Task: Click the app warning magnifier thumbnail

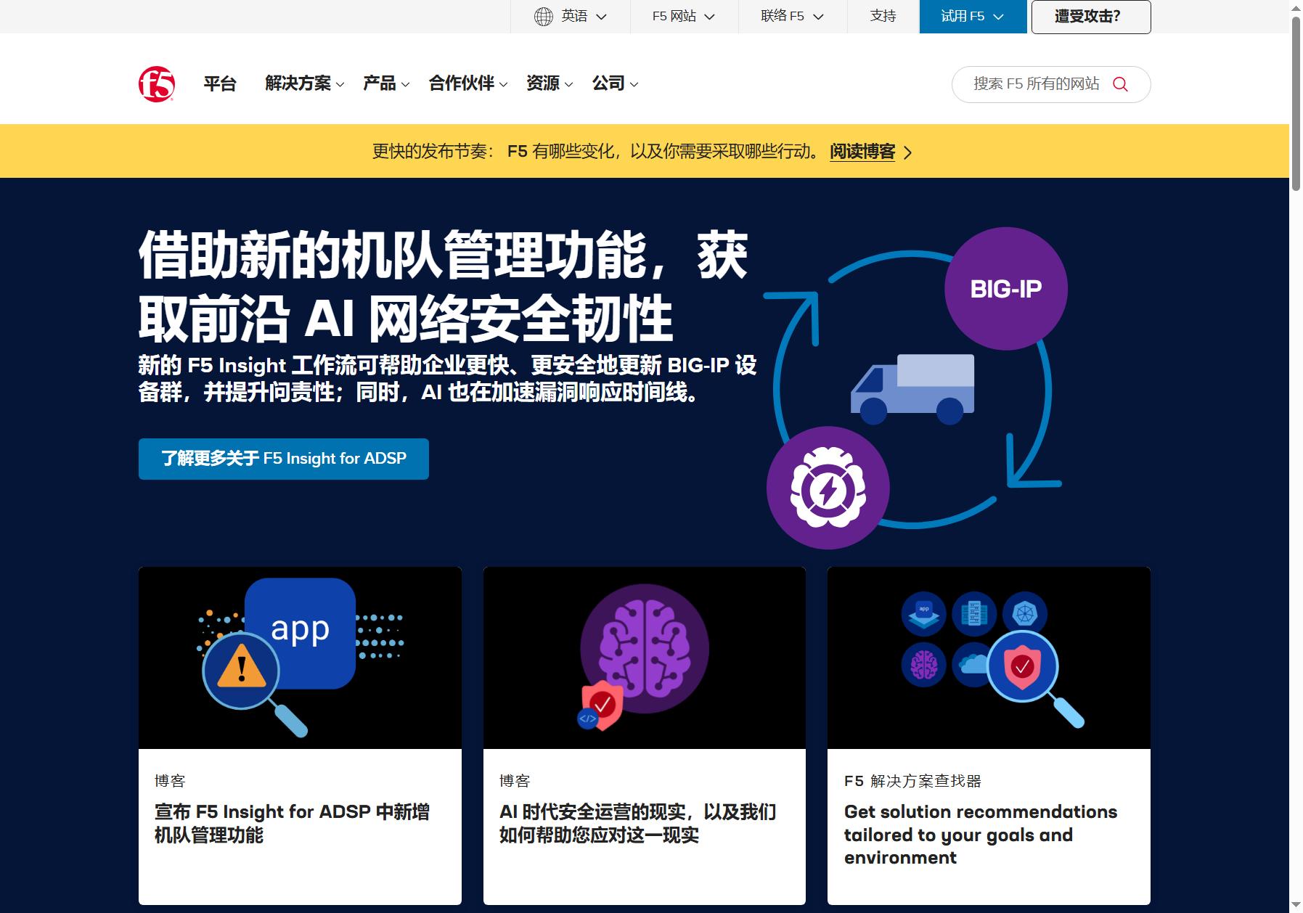Action: [300, 658]
